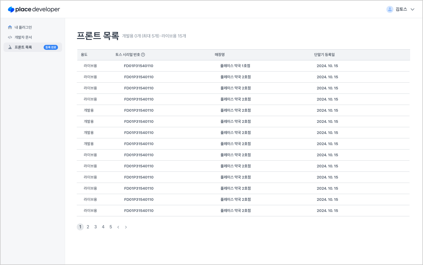Click the code icon next to 개발자 문서
This screenshot has height=265, width=423.
point(9,37)
